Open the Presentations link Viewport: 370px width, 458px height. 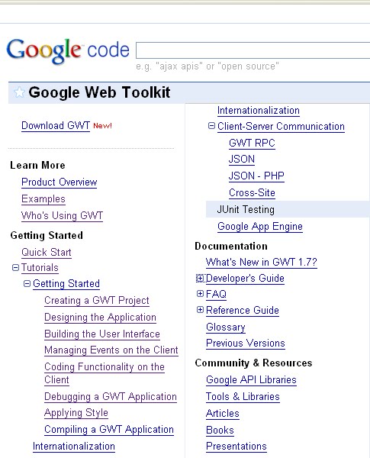click(x=236, y=447)
